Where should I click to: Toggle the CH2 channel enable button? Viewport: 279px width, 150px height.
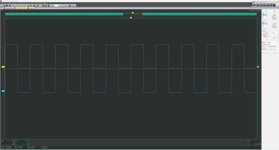coord(264,24)
